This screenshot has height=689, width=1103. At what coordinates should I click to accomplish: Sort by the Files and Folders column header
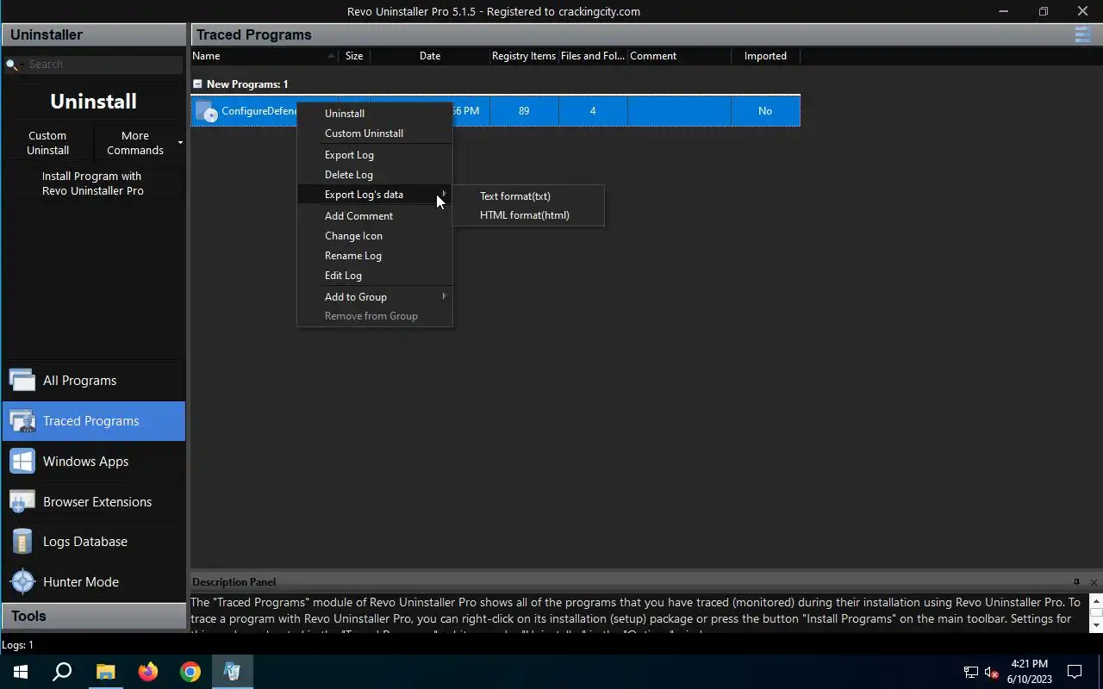point(593,56)
